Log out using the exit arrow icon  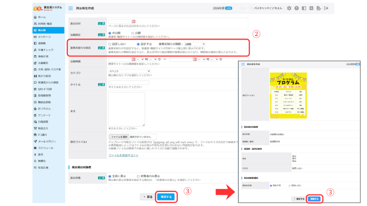click(x=326, y=8)
